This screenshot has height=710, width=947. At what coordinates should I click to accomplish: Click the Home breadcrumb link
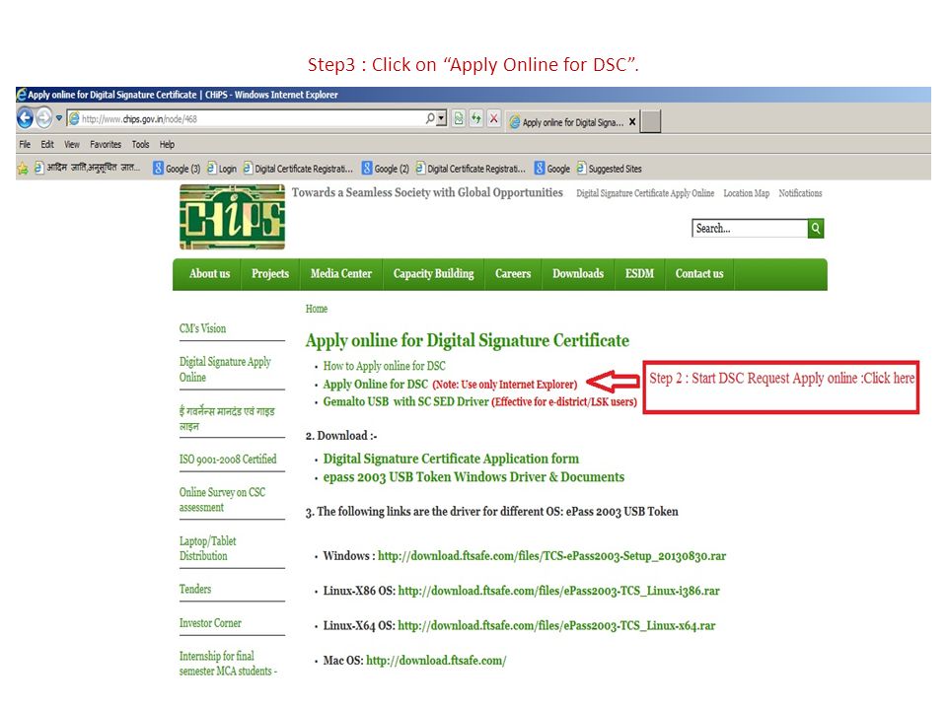317,309
